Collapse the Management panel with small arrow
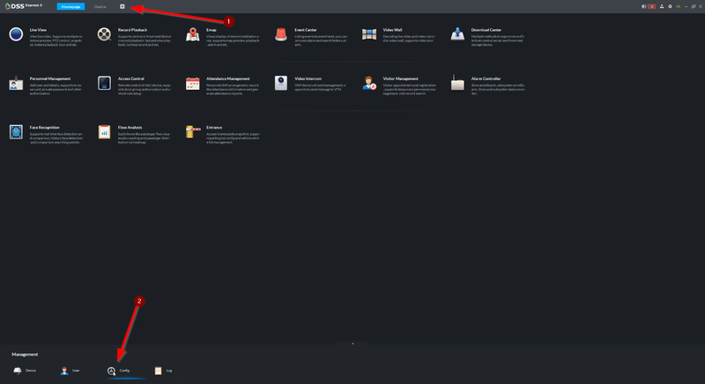Image resolution: width=705 pixels, height=384 pixels. (x=352, y=343)
